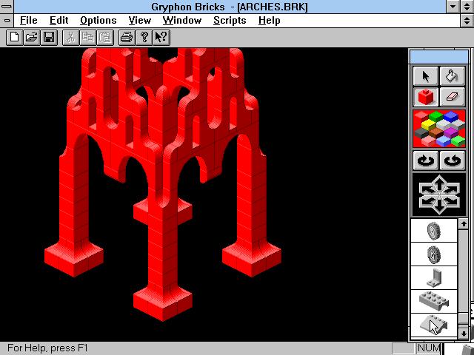Select the paint bucket tool

click(x=453, y=76)
